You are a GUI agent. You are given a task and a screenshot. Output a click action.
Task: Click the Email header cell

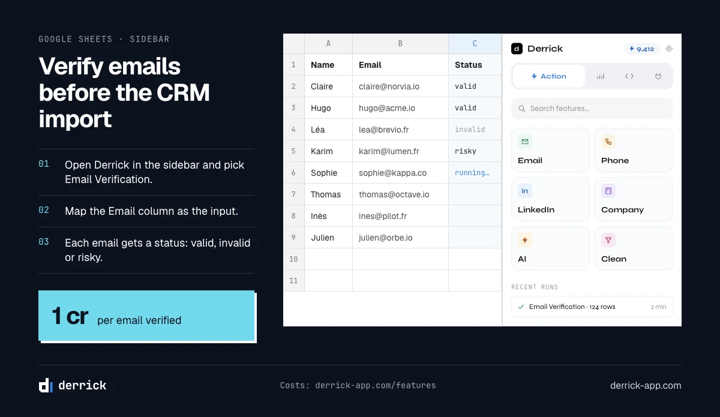coord(400,65)
